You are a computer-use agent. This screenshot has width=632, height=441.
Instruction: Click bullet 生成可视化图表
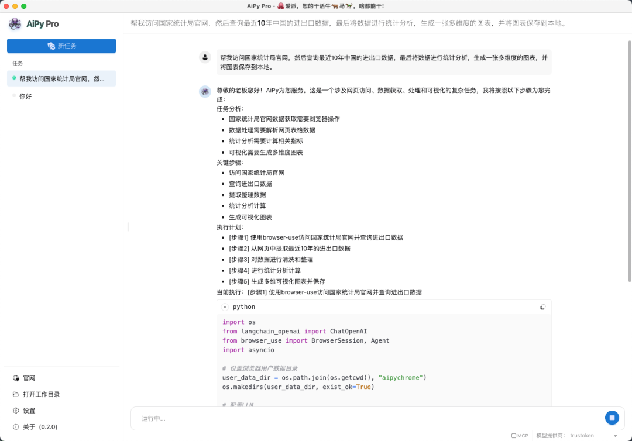click(x=250, y=218)
